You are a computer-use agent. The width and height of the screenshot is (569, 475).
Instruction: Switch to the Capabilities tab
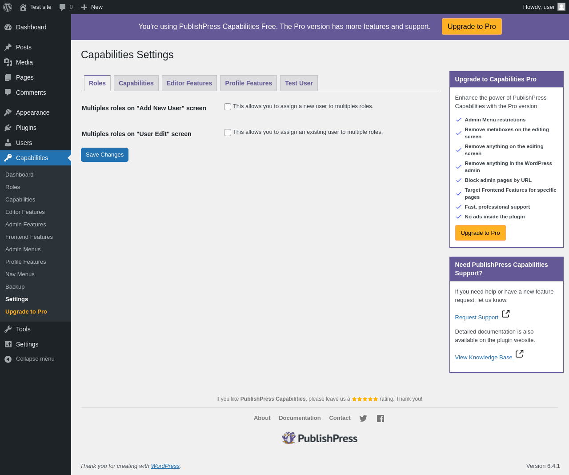[x=136, y=83]
